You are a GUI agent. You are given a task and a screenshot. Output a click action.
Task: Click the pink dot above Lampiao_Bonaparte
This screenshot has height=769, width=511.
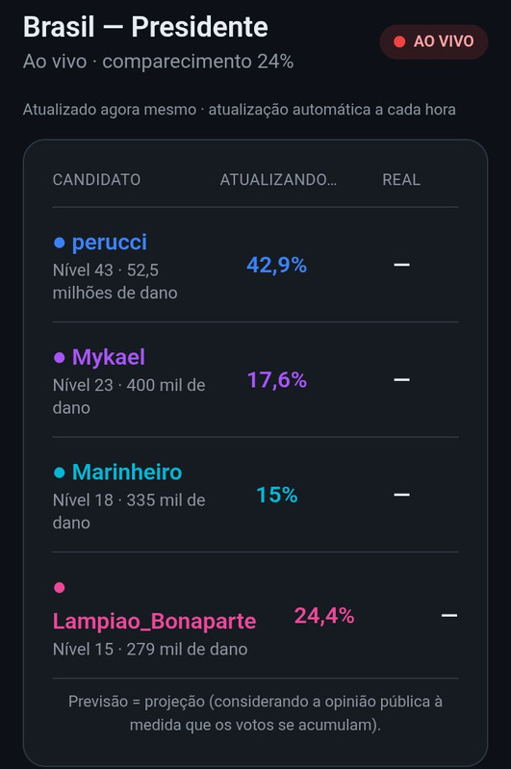pos(60,587)
